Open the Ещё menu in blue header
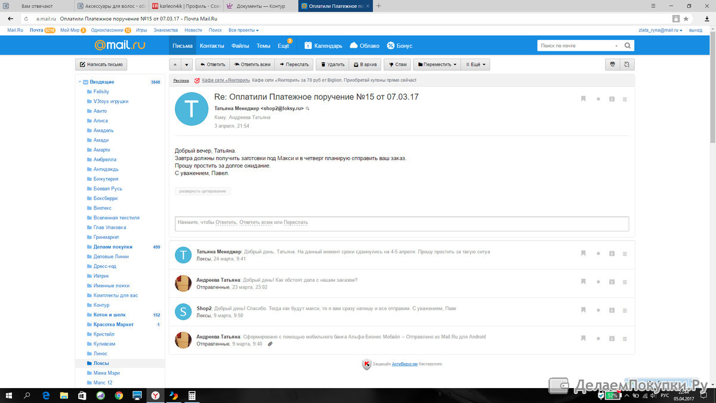The height and width of the screenshot is (403, 716). 283,46
